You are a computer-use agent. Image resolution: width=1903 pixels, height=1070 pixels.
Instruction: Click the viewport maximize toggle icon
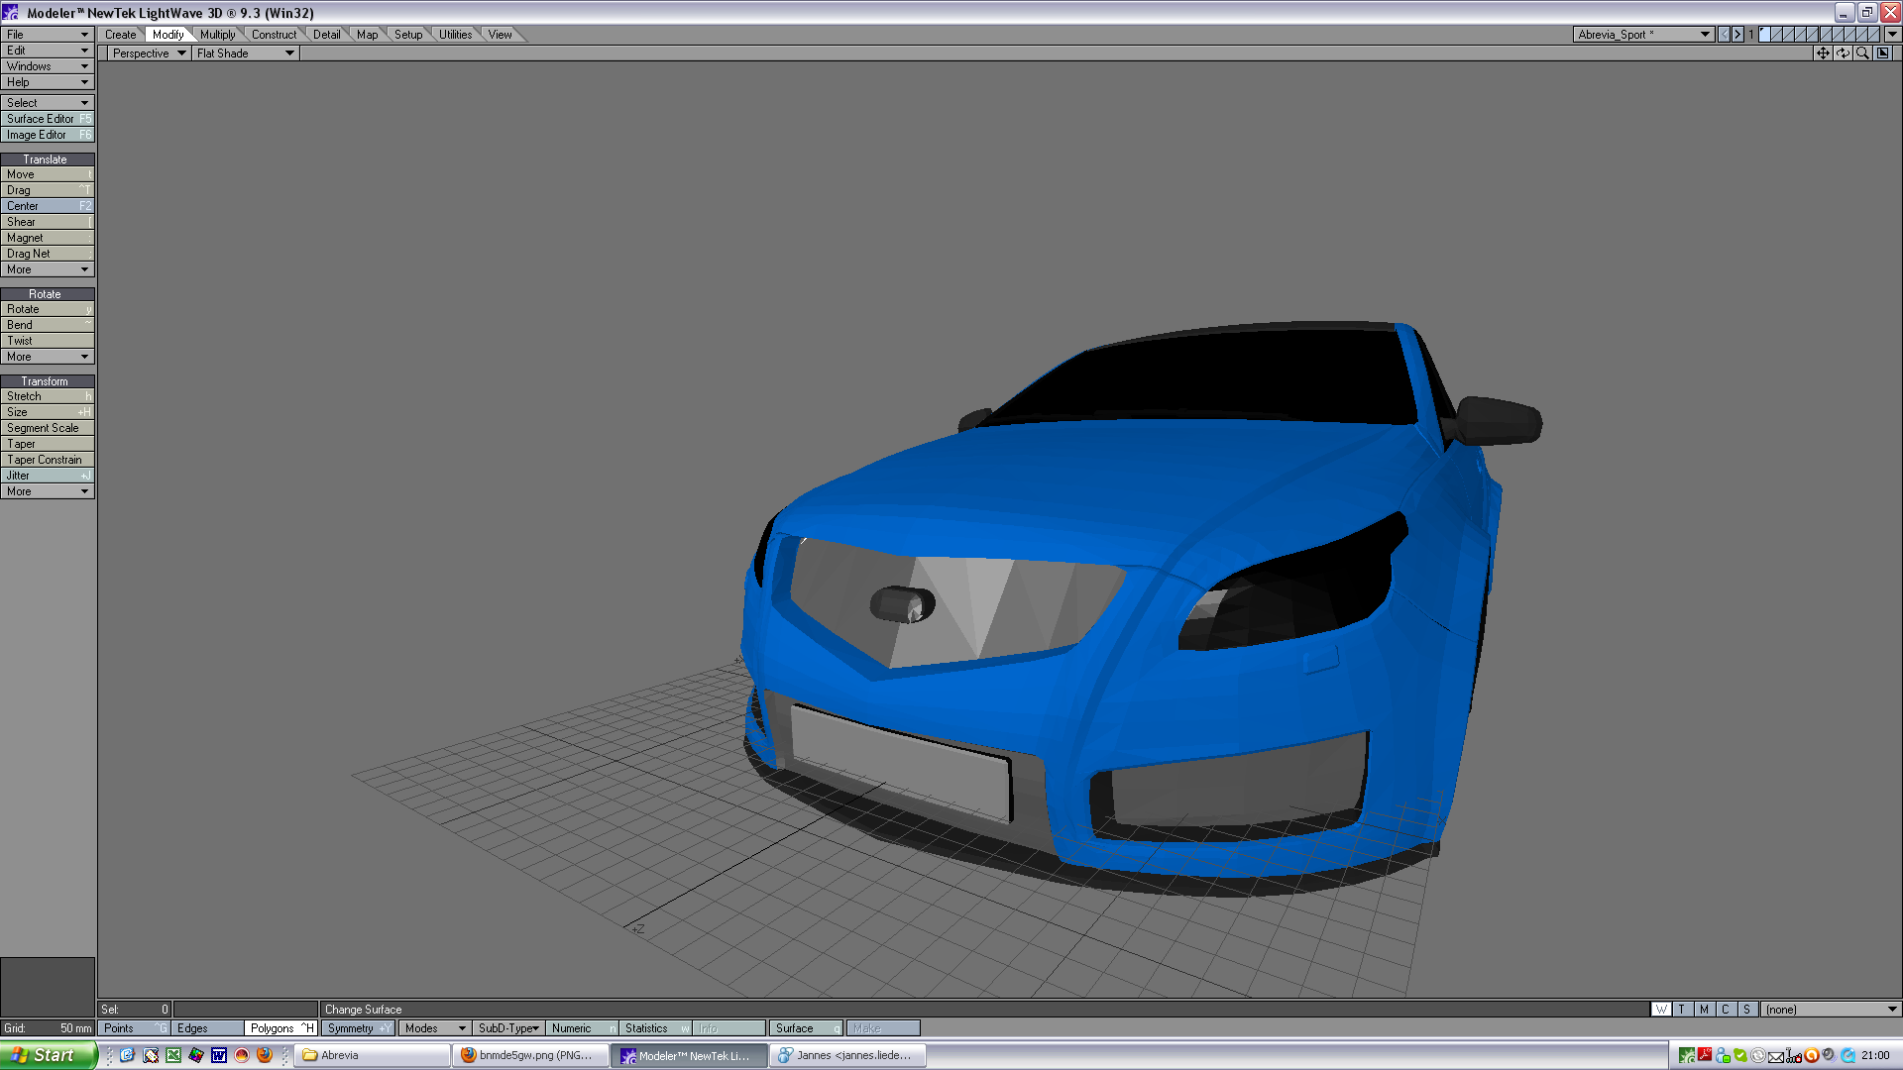click(x=1883, y=53)
